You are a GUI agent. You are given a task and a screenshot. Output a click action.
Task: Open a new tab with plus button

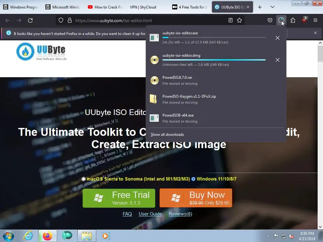click(260, 7)
